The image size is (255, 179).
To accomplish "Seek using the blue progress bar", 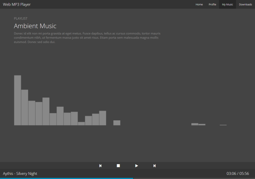I will point(66,178).
